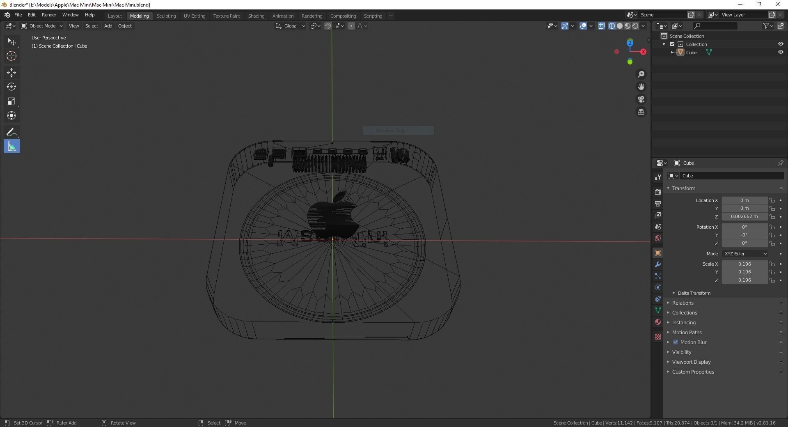Switch to the Sculpting workspace tab
Screen dimensions: 788x427
point(166,16)
